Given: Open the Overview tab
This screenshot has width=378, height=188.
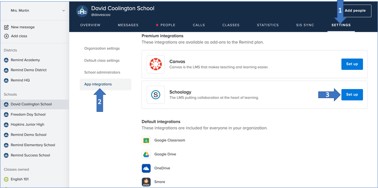Looking at the screenshot, I should tap(90, 25).
